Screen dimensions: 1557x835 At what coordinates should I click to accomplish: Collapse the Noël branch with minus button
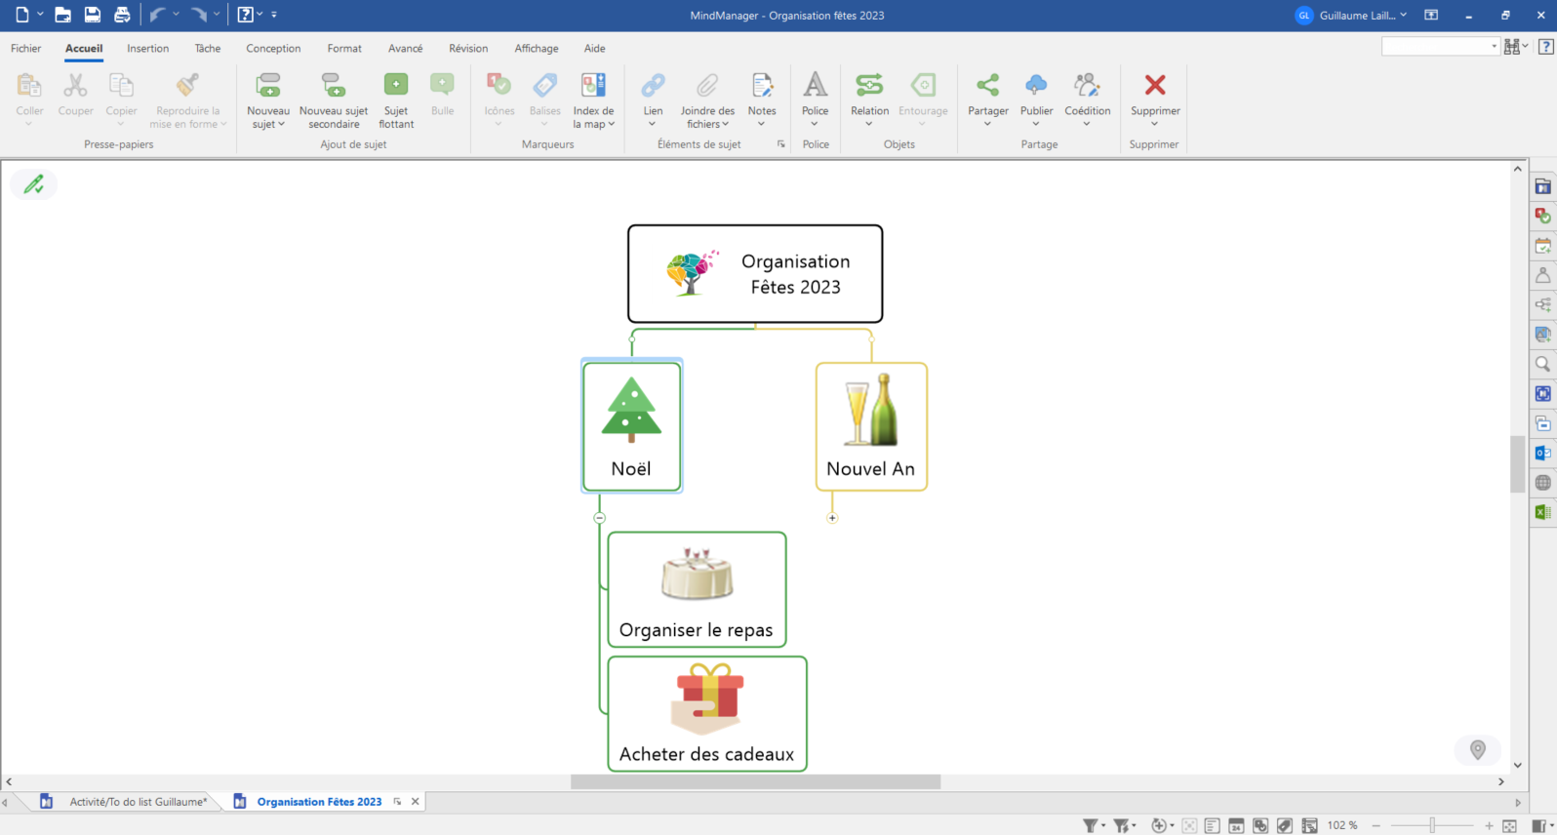click(600, 518)
